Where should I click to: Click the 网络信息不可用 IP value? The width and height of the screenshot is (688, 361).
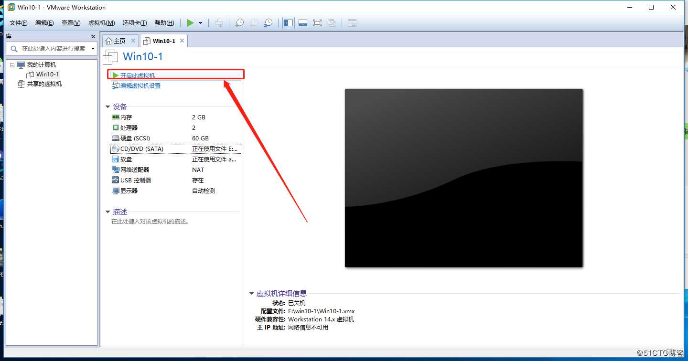308,328
